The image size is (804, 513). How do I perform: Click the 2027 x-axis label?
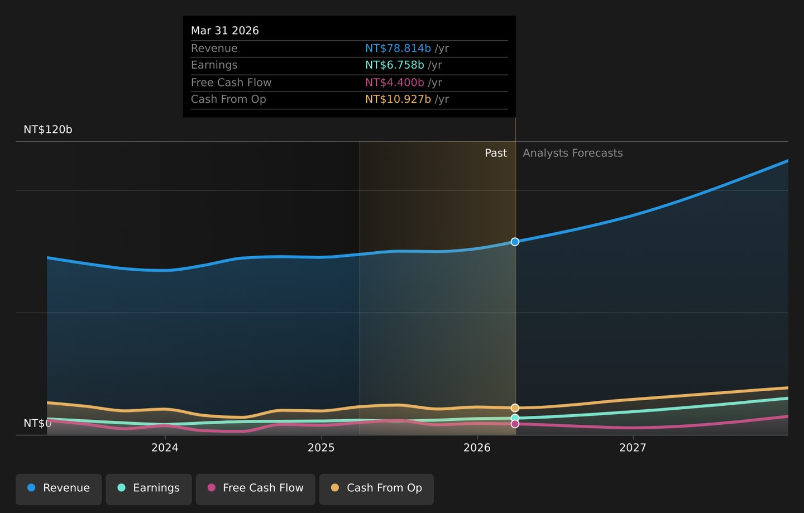[x=633, y=448]
